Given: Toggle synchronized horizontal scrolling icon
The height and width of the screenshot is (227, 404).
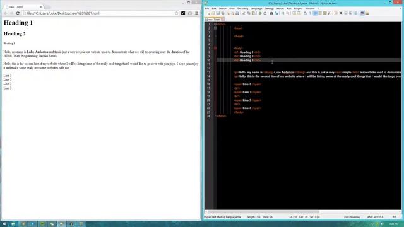Looking at the screenshot, I should 299,13.
